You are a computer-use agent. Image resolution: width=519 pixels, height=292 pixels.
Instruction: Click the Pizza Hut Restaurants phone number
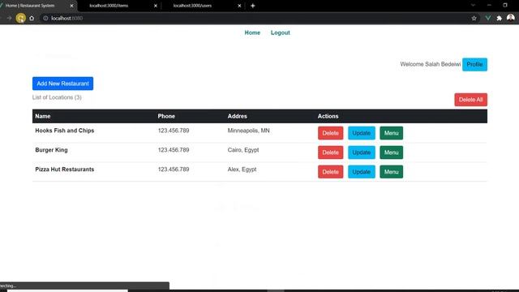coord(174,170)
